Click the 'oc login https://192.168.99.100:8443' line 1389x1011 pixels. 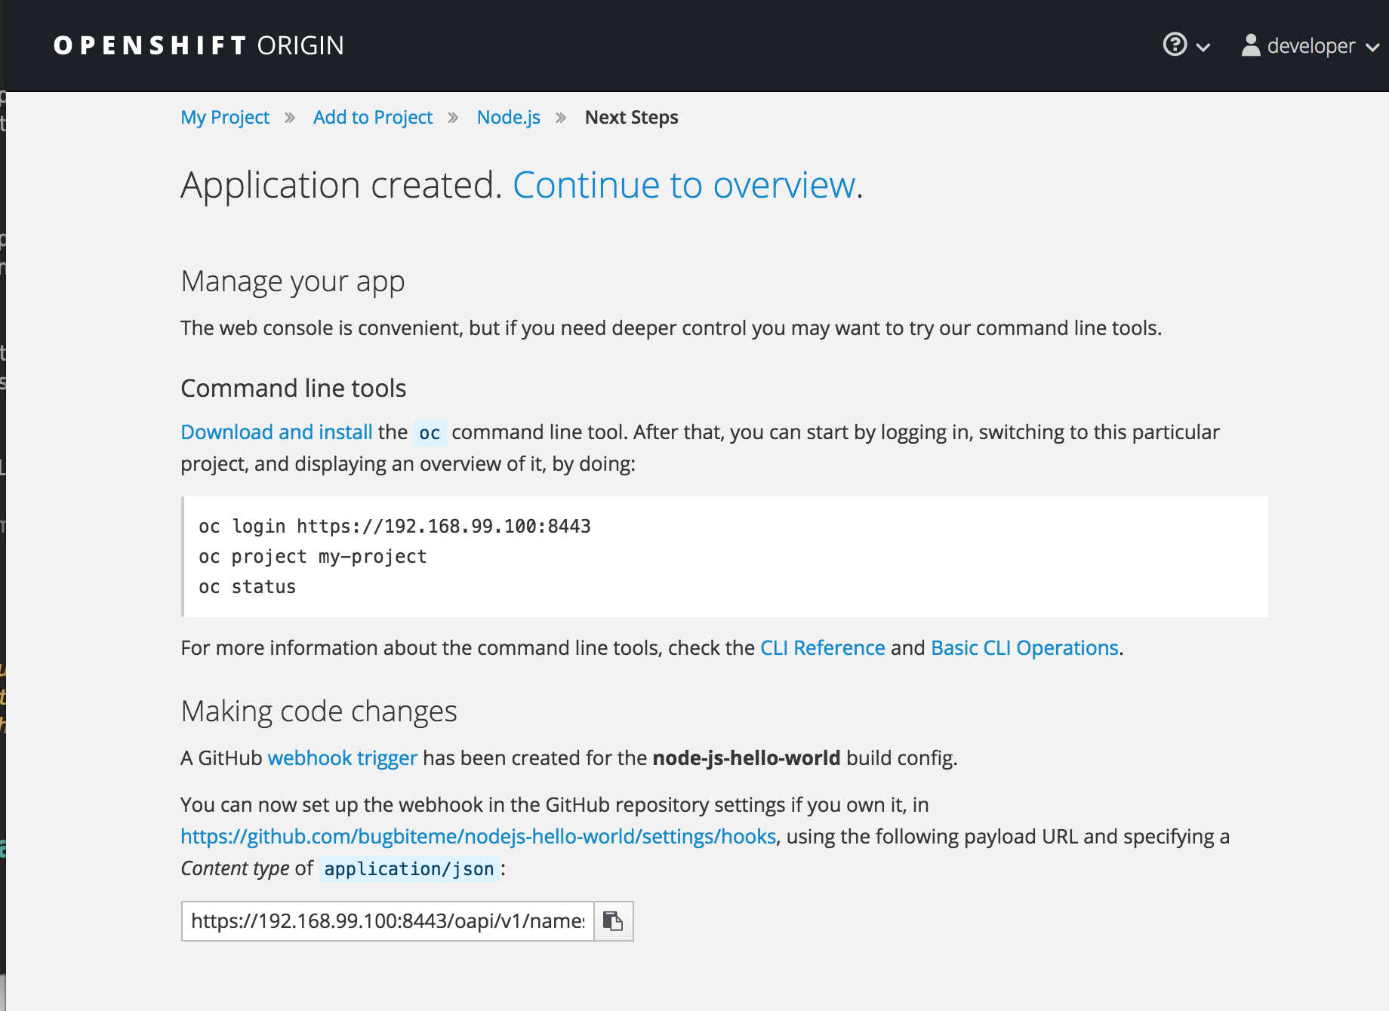pos(395,527)
